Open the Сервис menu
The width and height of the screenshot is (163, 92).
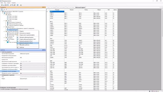(9, 3)
